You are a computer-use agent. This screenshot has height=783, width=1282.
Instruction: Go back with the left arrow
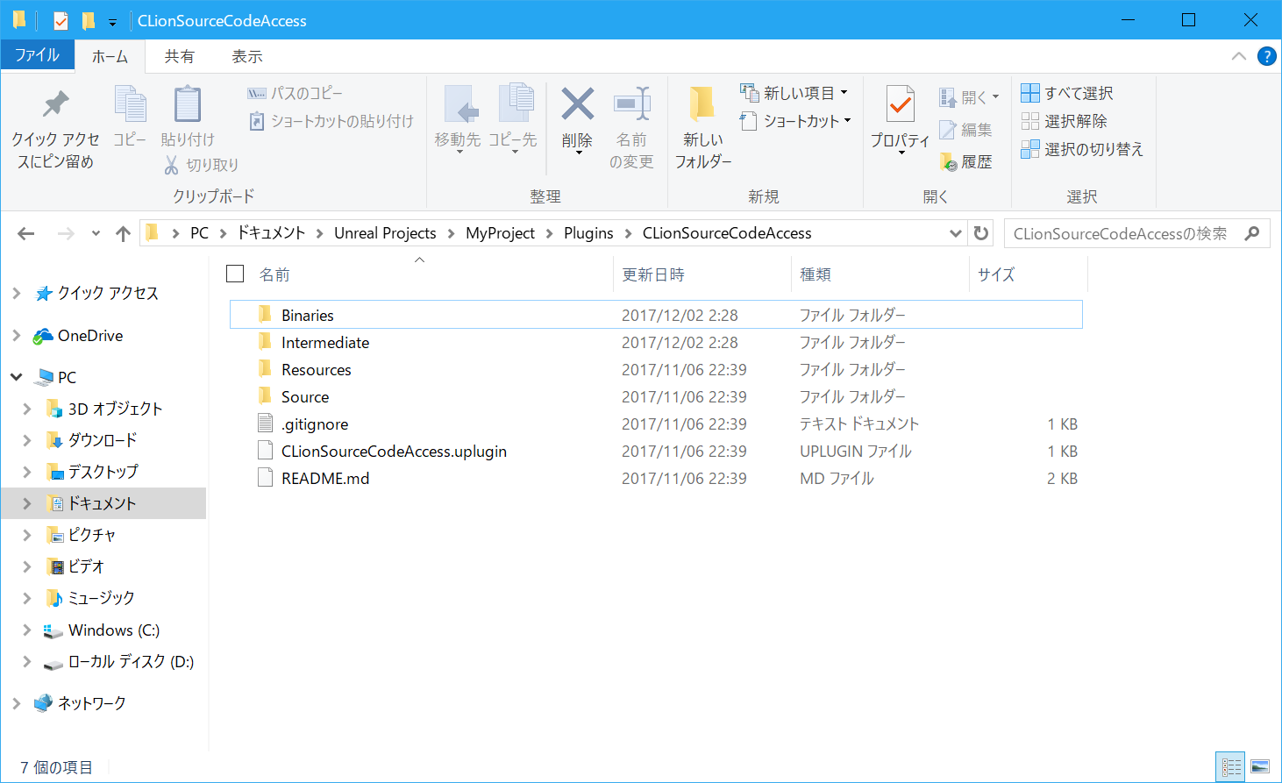26,233
